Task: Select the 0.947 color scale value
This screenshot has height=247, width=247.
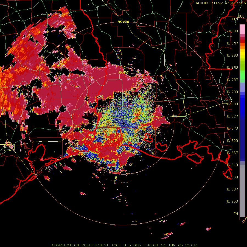Action: [x=232, y=43]
